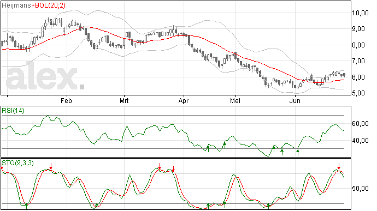
Task: Click the Heijmans chart title label
Action: click(16, 5)
